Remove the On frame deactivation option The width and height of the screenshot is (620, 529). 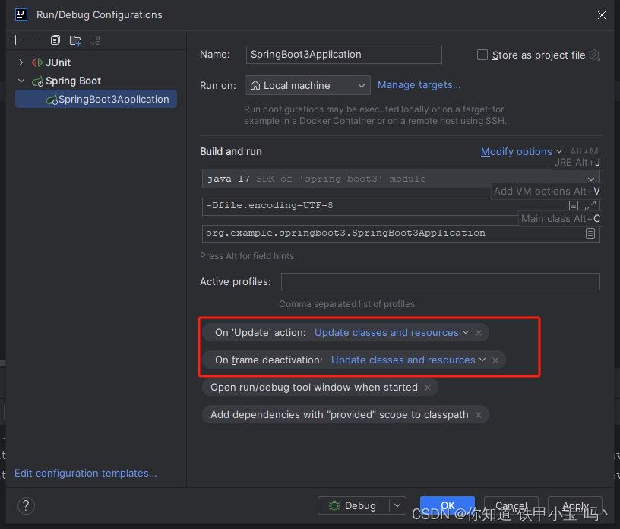pyautogui.click(x=495, y=360)
